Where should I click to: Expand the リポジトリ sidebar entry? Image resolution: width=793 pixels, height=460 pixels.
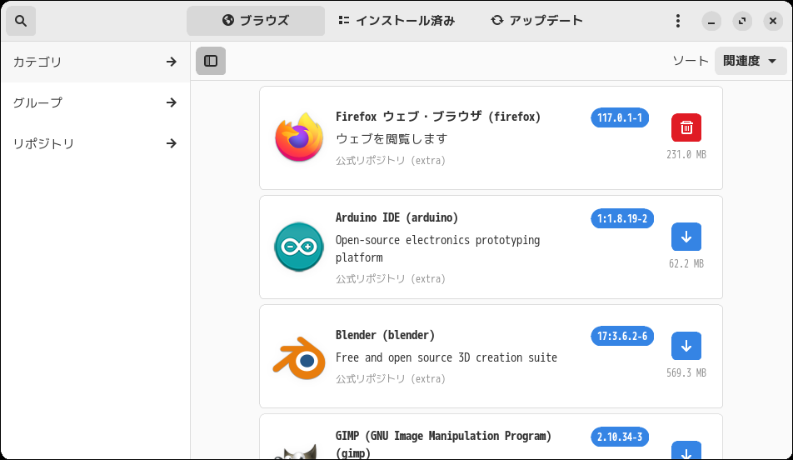coord(95,143)
